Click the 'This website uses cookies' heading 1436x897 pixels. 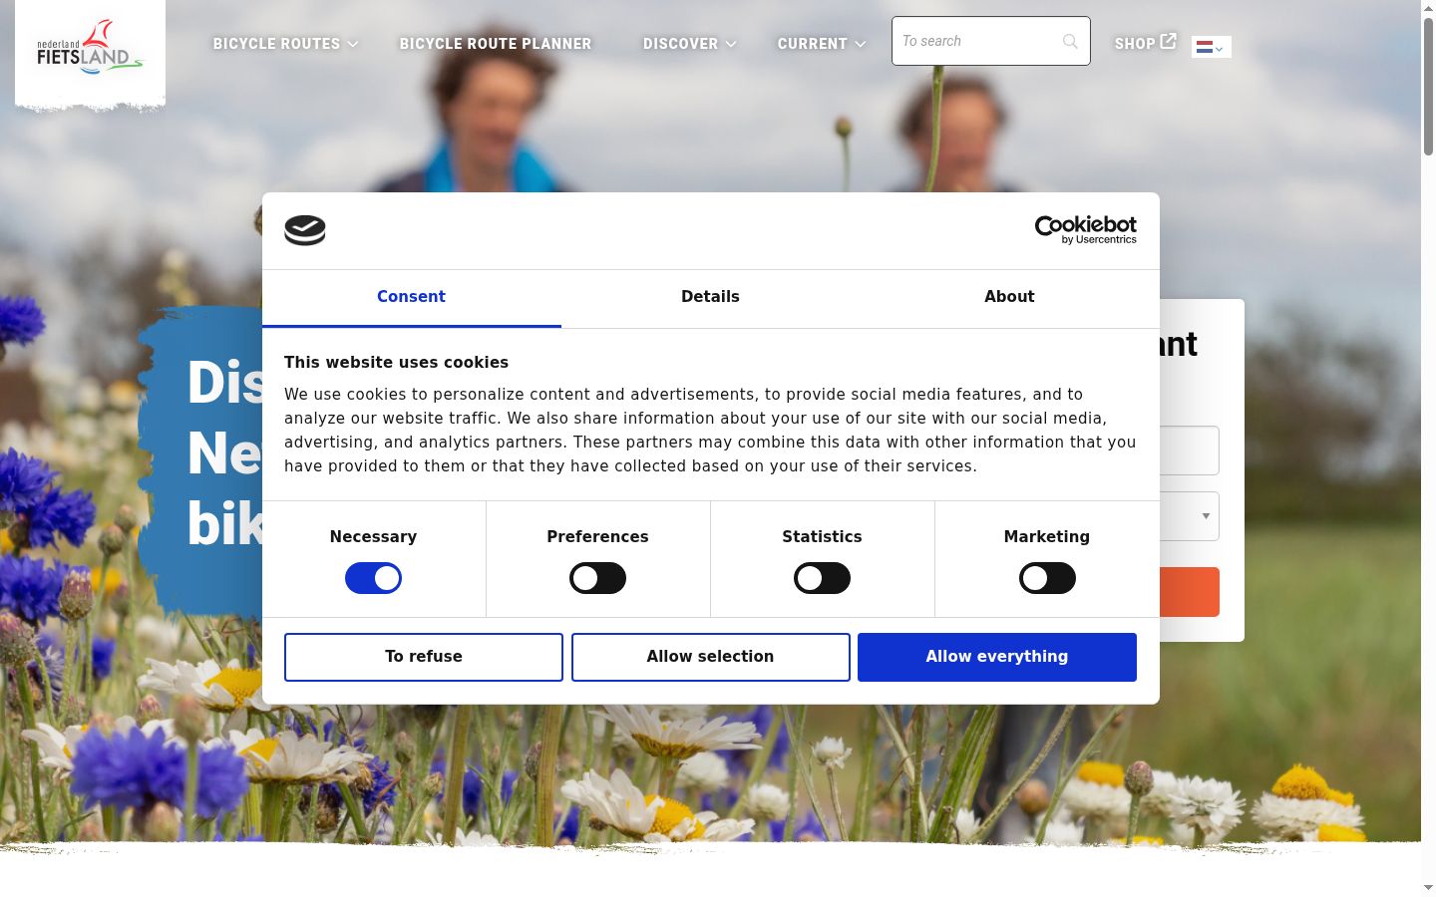(x=396, y=363)
